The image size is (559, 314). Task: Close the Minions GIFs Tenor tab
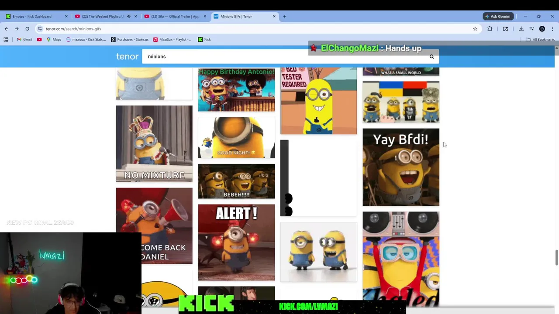[x=274, y=17]
